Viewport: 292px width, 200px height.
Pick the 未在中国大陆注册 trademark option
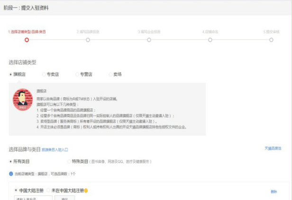pyautogui.click(x=48, y=191)
